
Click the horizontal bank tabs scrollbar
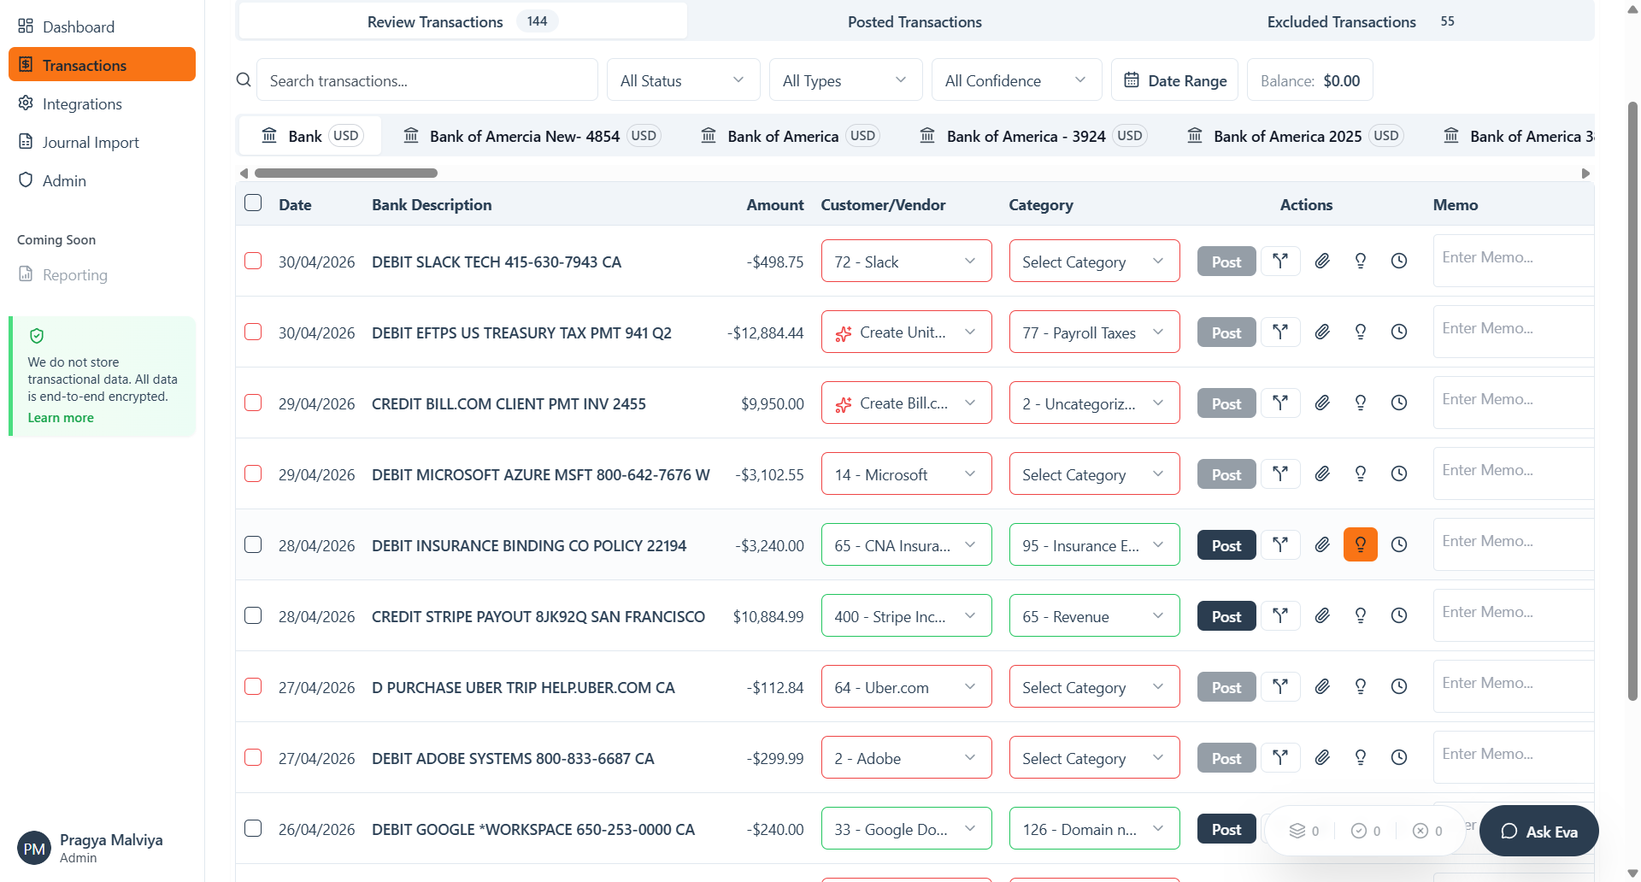click(346, 173)
